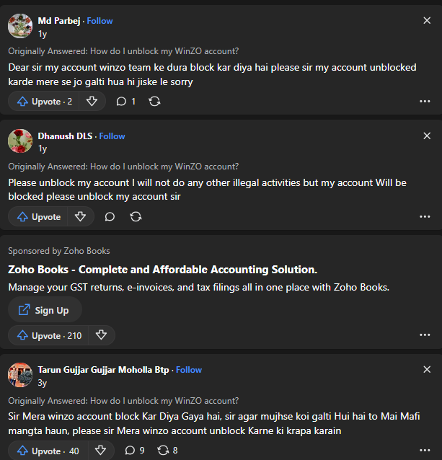This screenshot has height=460, width=442.
Task: View 9 comments on Tarun Gujjar's answer
Action: (x=134, y=451)
